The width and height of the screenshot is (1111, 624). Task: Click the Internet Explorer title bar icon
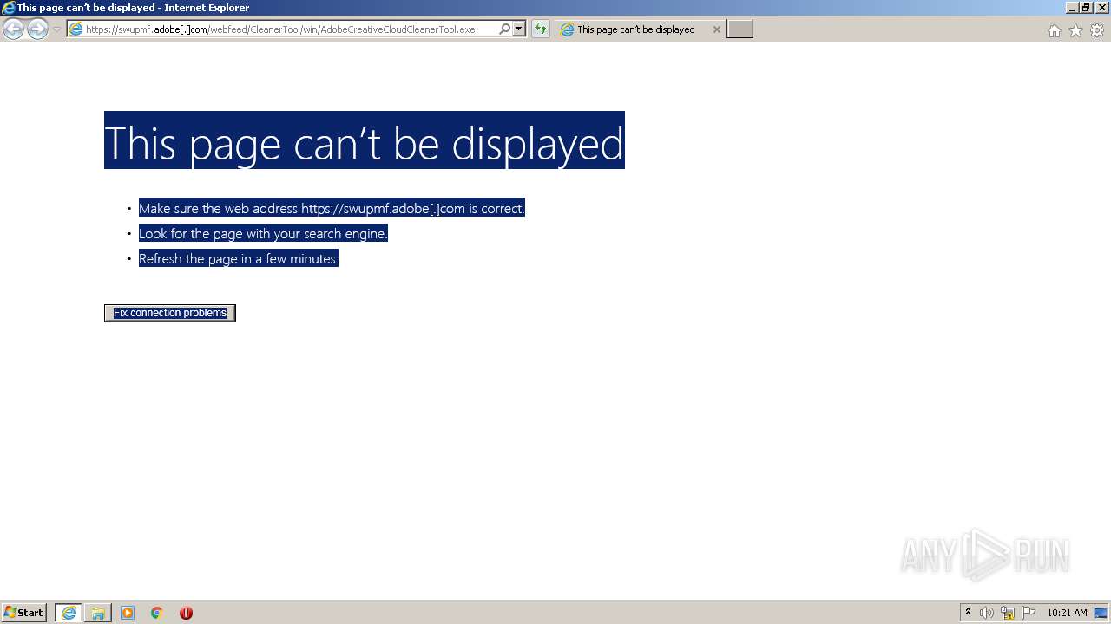(x=9, y=8)
